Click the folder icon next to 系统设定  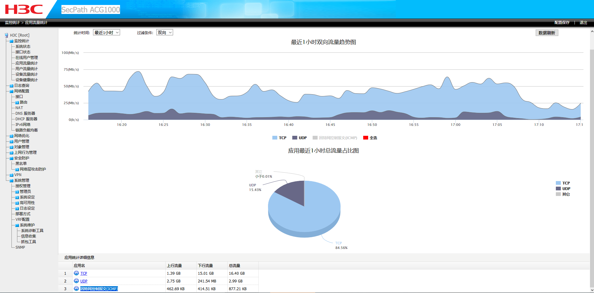[x=17, y=198]
